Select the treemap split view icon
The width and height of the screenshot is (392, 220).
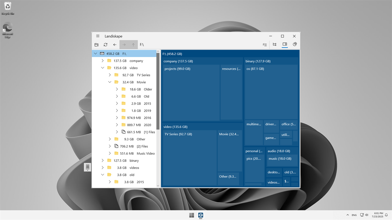[285, 44]
